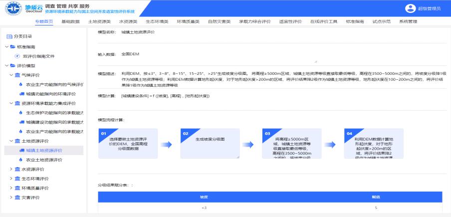Open the 自然灾害类 menu
The height and width of the screenshot is (217, 451).
(x=219, y=21)
